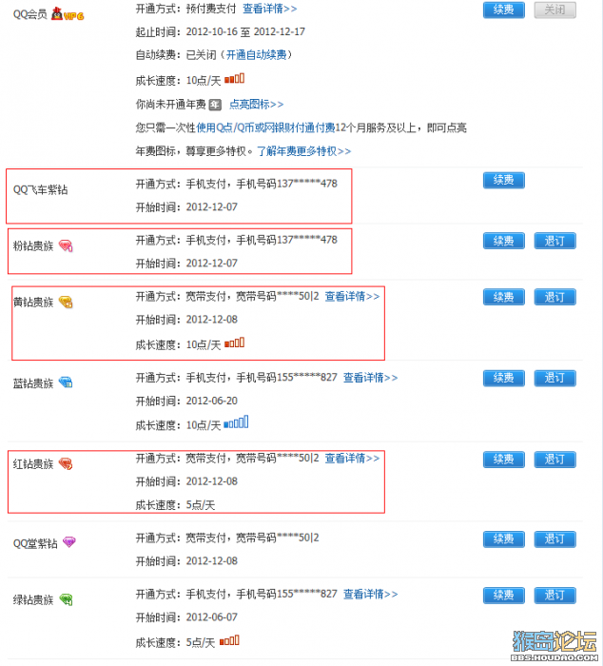This screenshot has width=603, height=666.
Task: Renew QQ飞车紫钻 with 续费 button
Action: [504, 181]
